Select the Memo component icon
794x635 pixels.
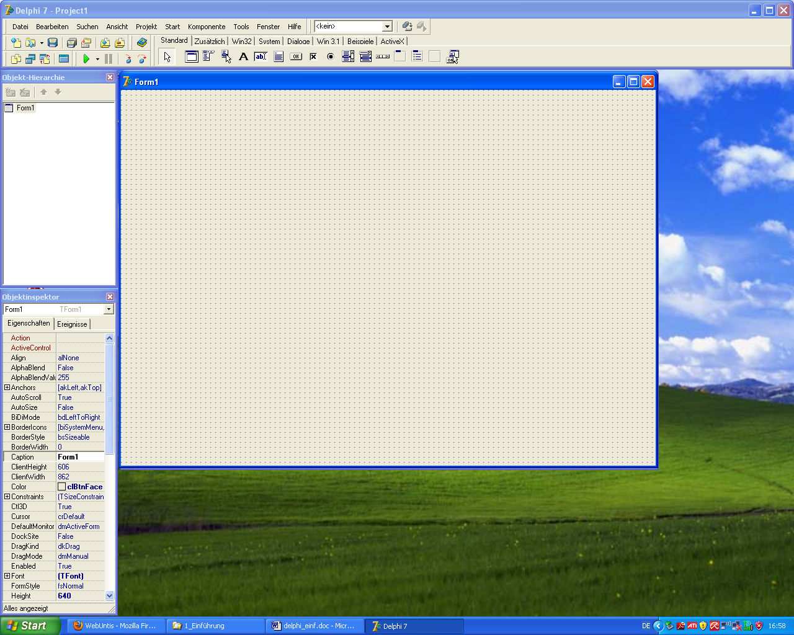coord(279,57)
